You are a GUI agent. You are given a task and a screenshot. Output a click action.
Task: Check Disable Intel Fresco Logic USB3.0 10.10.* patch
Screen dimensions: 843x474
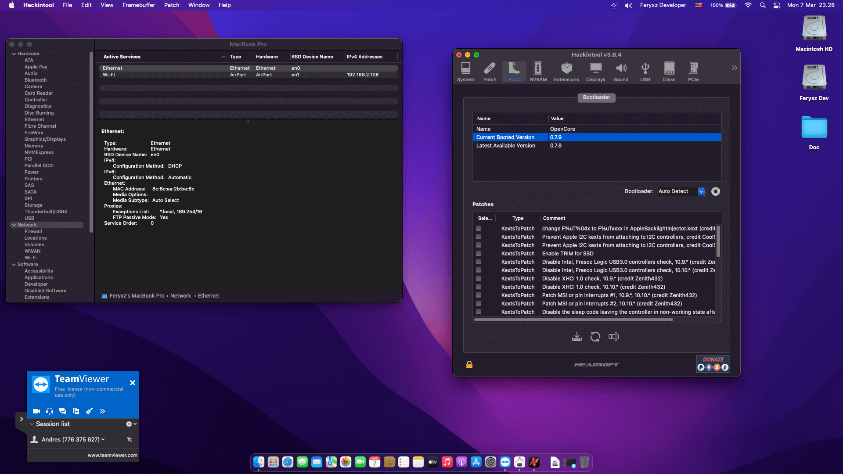(x=479, y=270)
